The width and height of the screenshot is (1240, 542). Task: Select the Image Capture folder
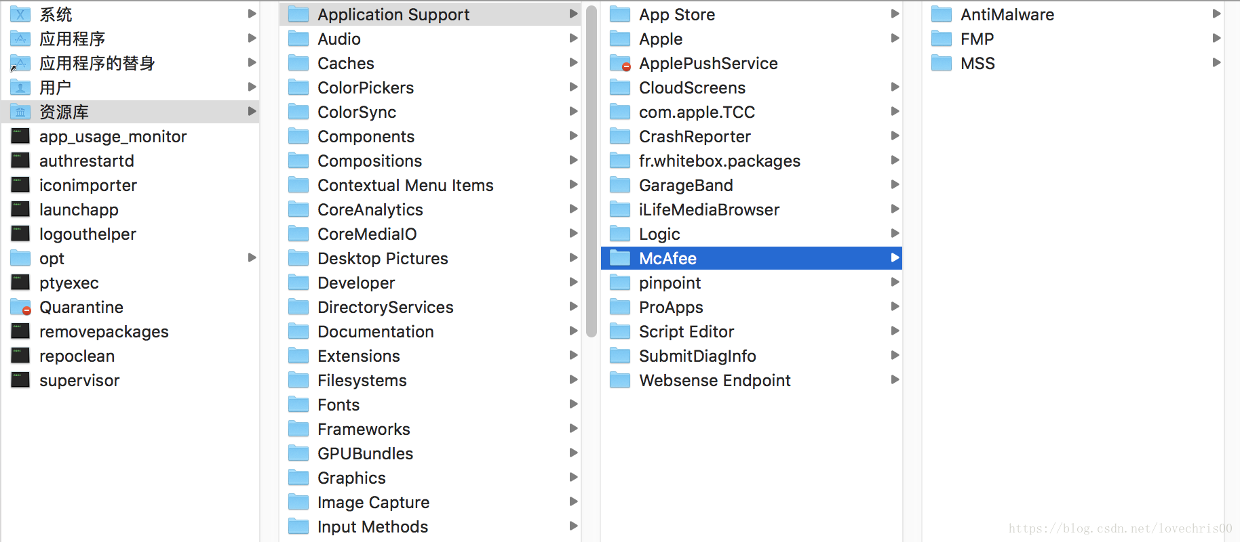click(430, 502)
